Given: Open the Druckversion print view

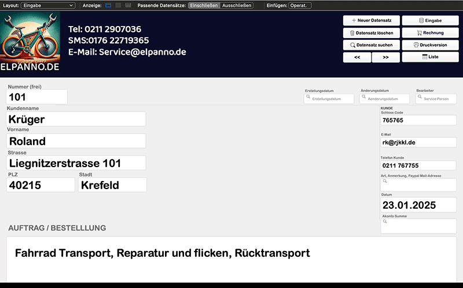Looking at the screenshot, I should [x=429, y=45].
